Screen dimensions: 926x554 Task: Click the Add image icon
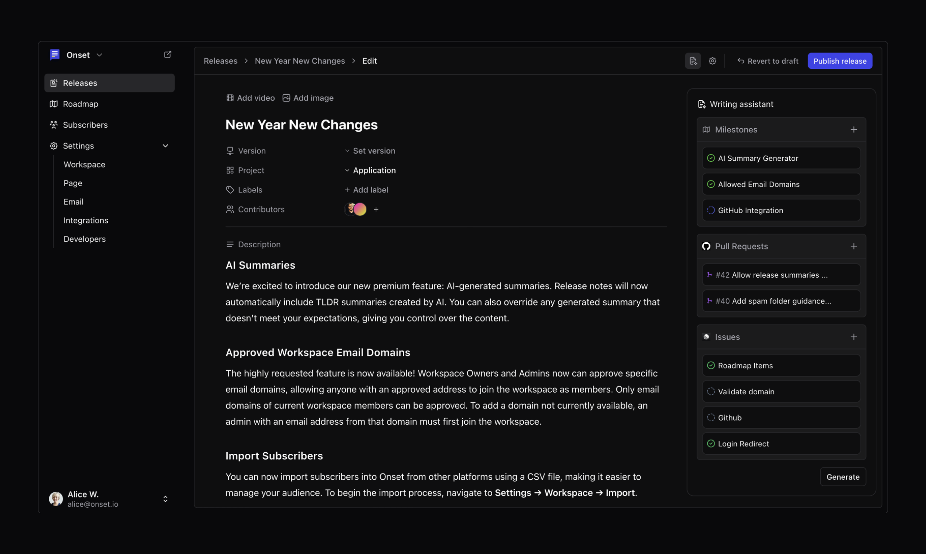[286, 98]
